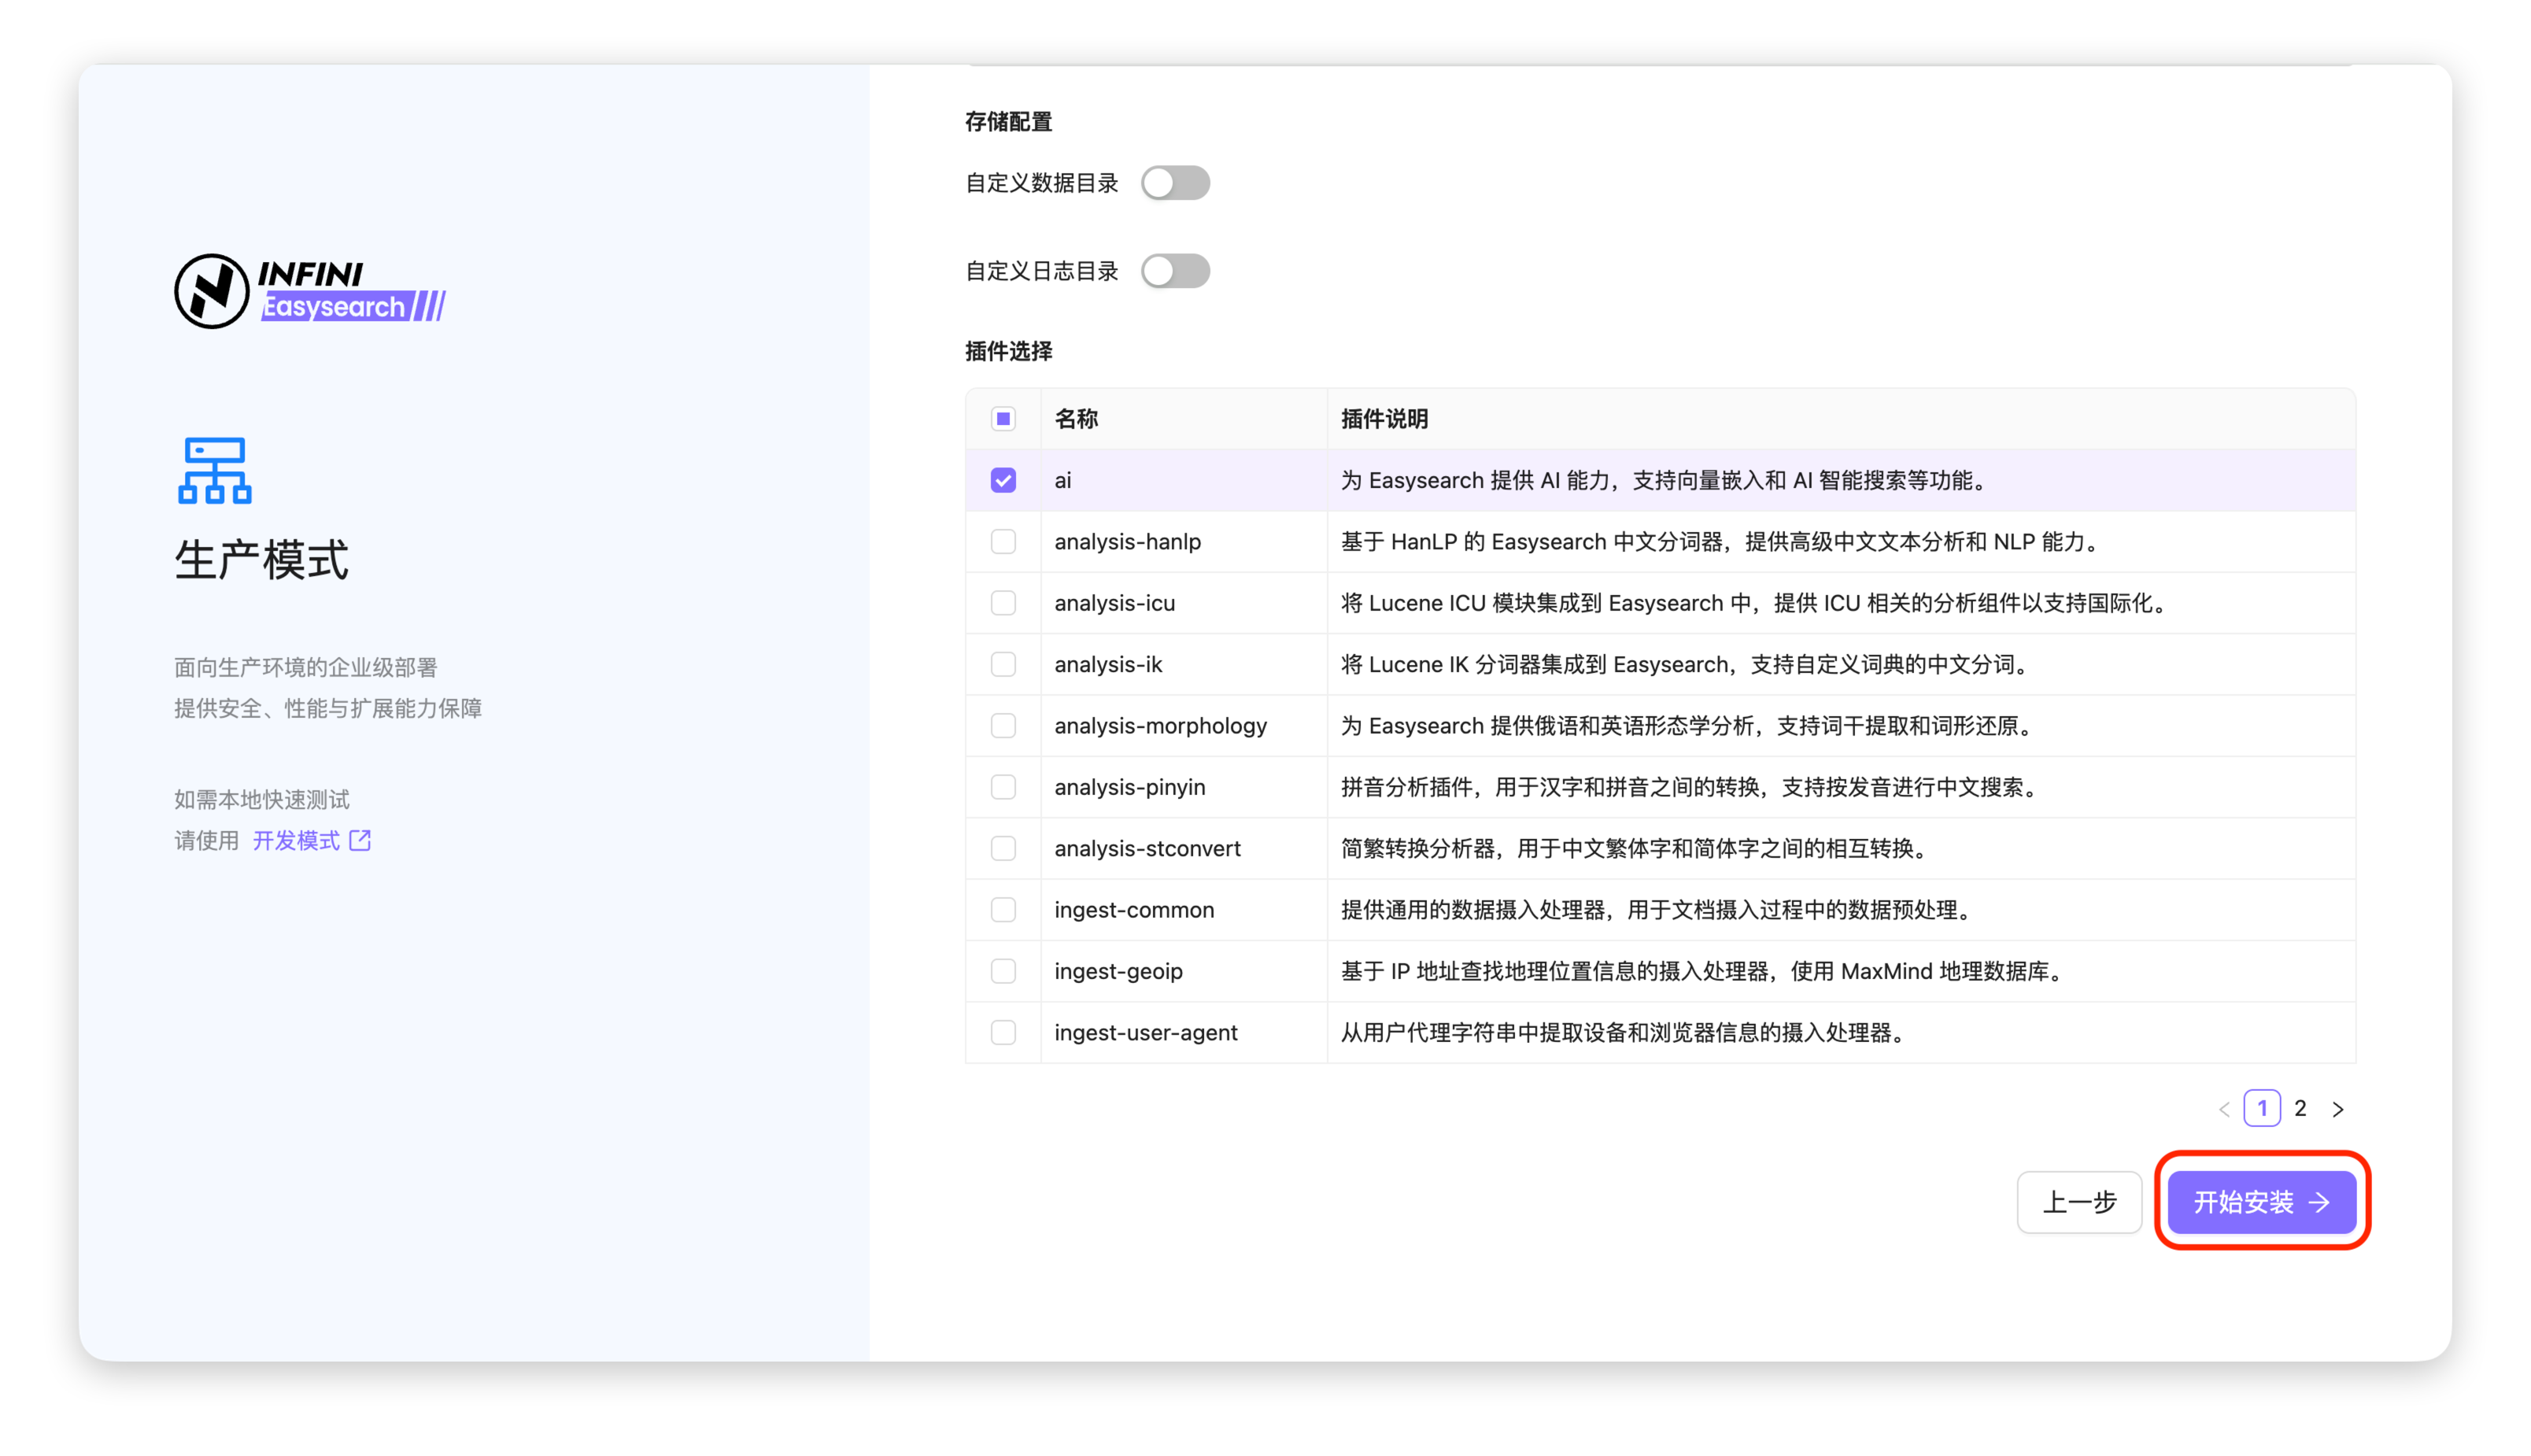Uncheck the ai plugin checkbox
The image size is (2531, 1456).
(x=1003, y=480)
